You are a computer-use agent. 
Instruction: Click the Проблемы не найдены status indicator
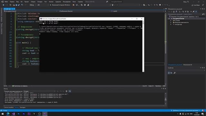(20, 86)
